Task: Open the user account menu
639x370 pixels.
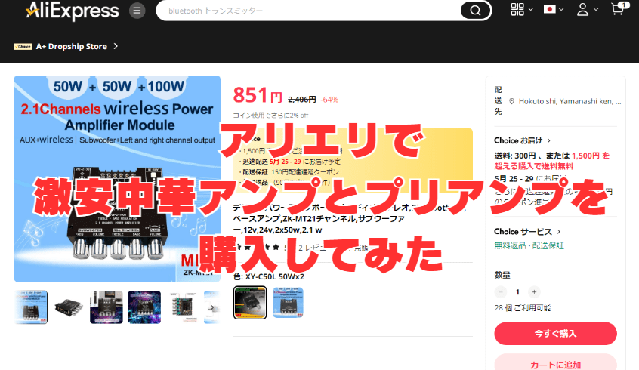Action: tap(583, 9)
